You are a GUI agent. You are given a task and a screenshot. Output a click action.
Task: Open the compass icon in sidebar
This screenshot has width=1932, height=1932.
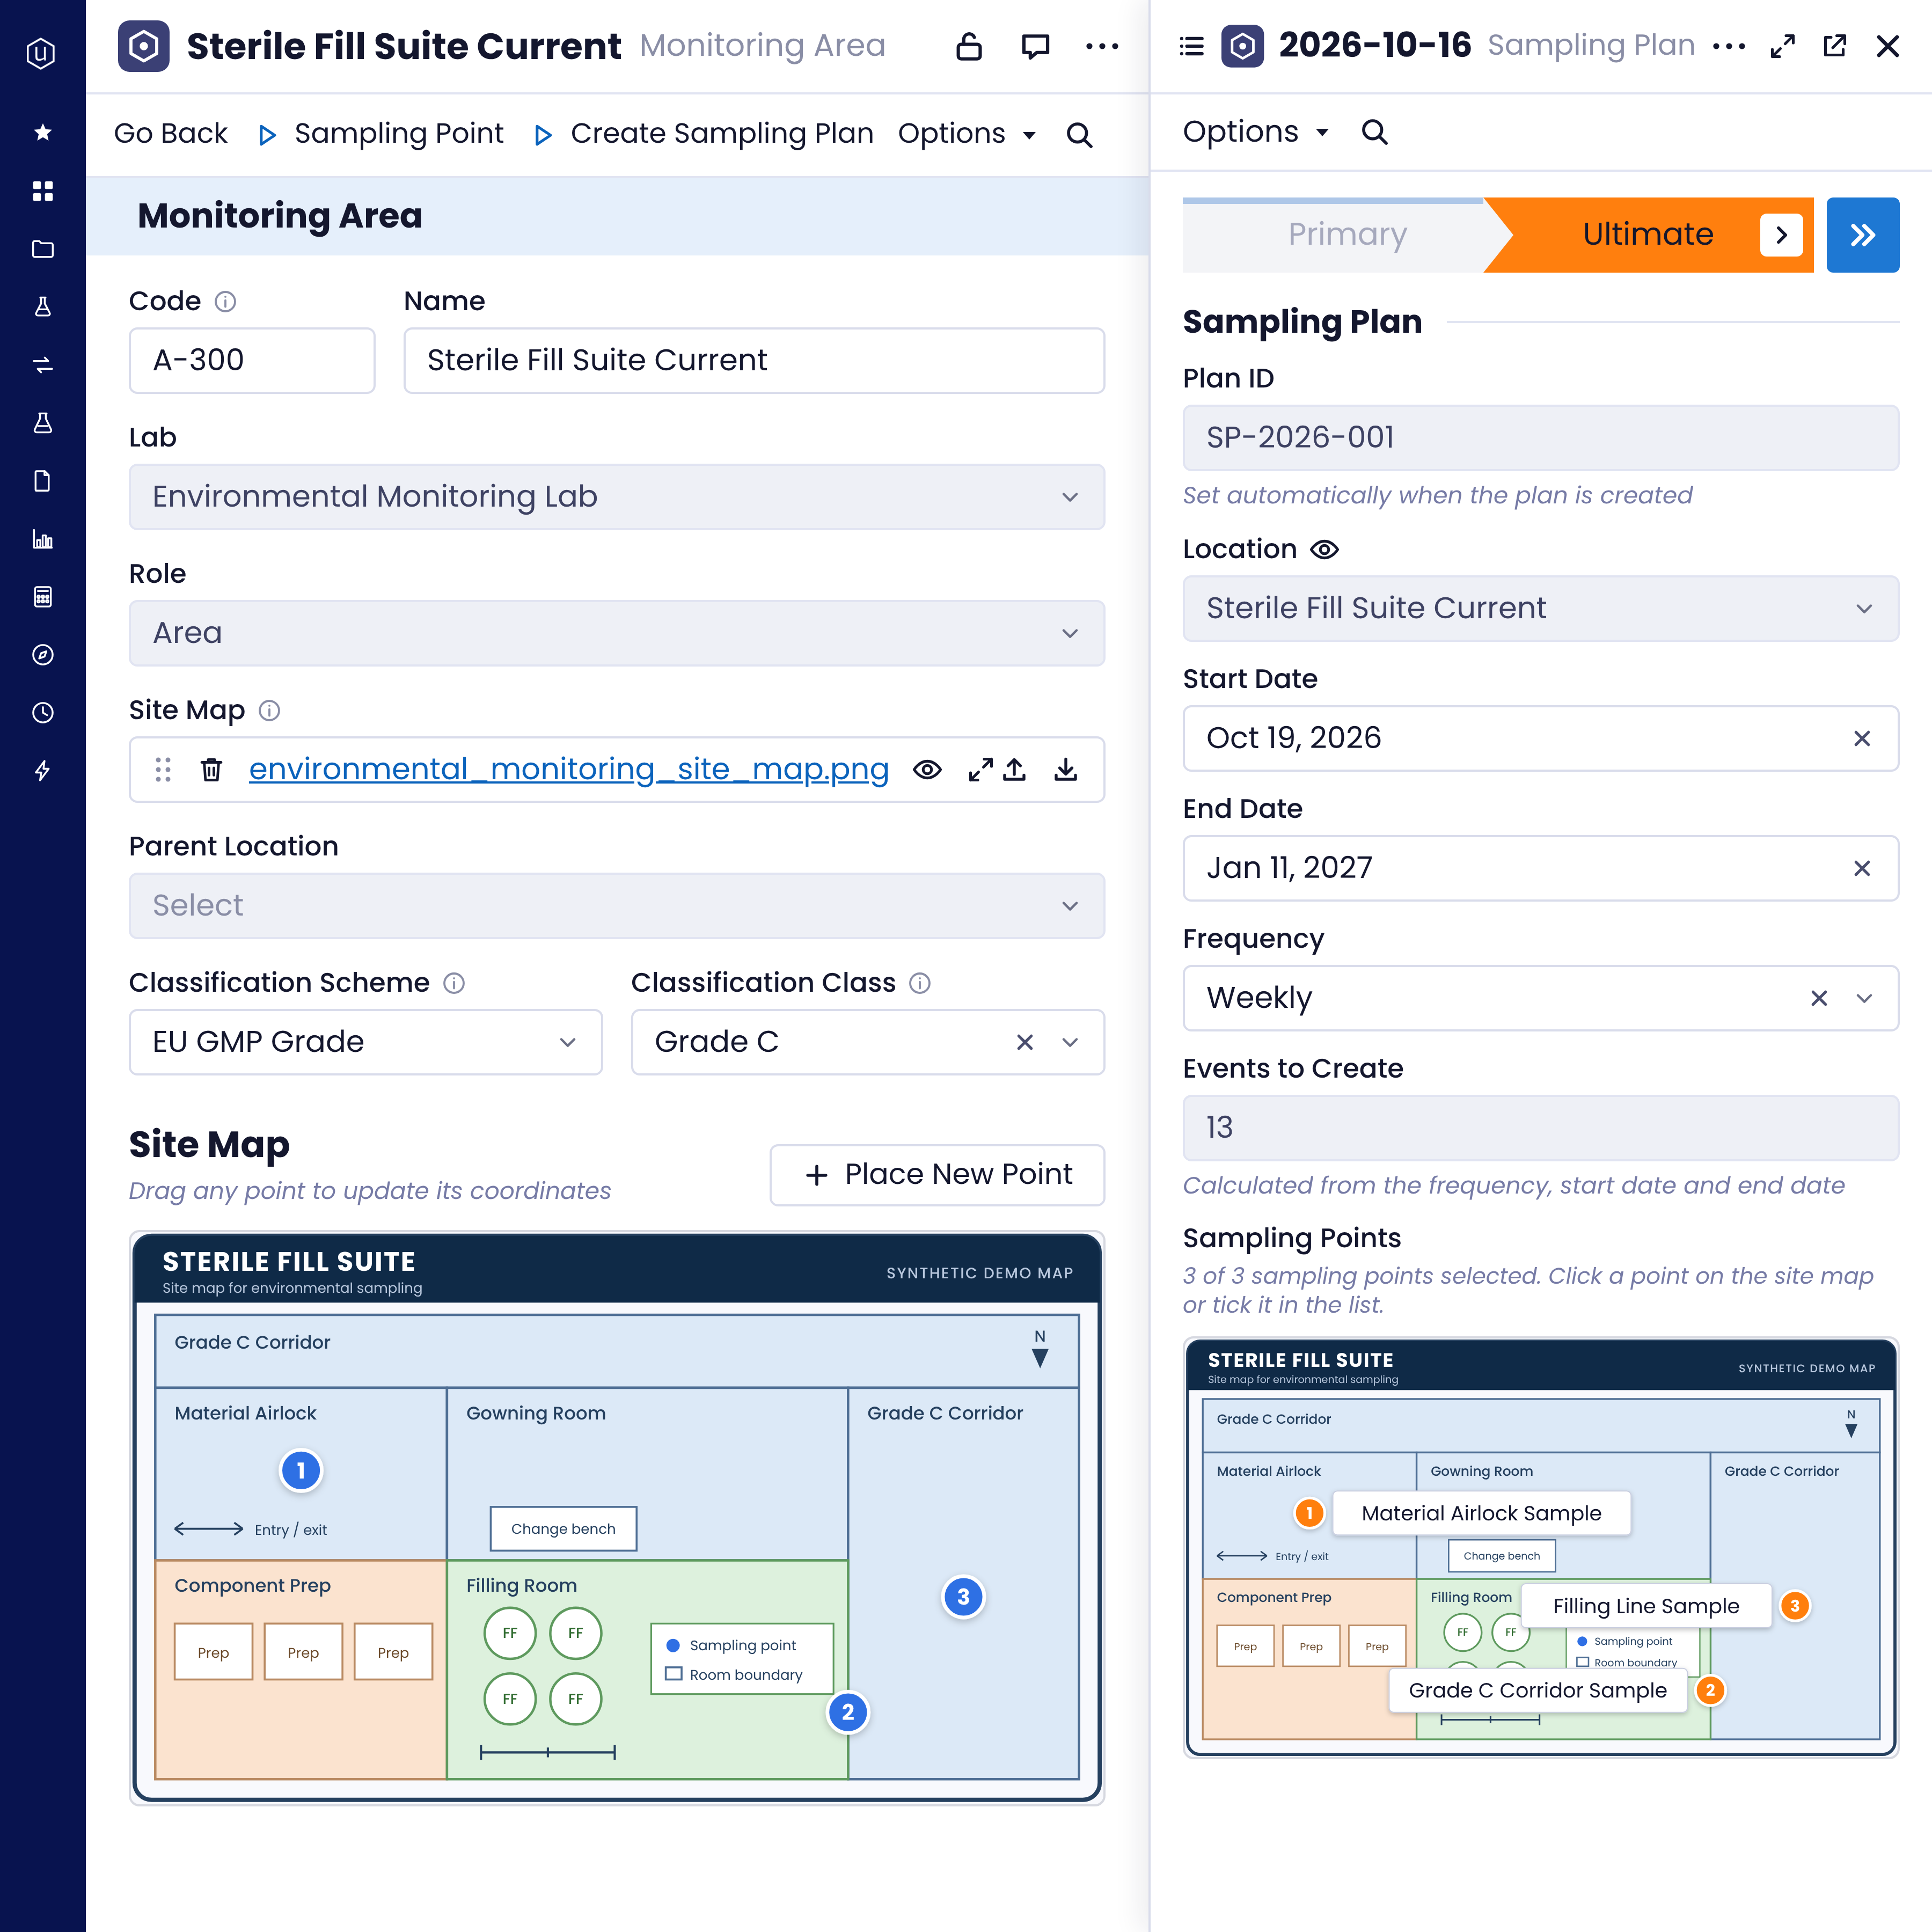click(42, 655)
